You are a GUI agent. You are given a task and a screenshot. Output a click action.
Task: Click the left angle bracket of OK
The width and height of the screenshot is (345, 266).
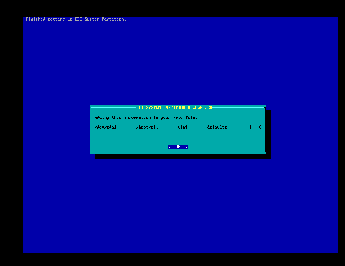[x=169, y=147]
